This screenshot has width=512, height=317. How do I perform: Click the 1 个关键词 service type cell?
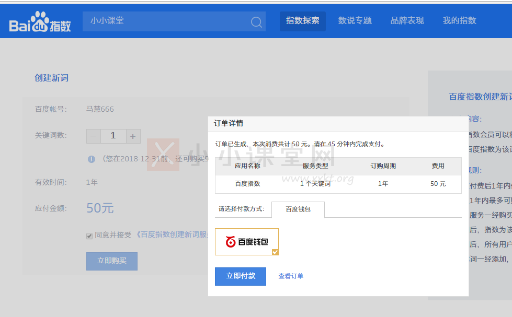(315, 184)
